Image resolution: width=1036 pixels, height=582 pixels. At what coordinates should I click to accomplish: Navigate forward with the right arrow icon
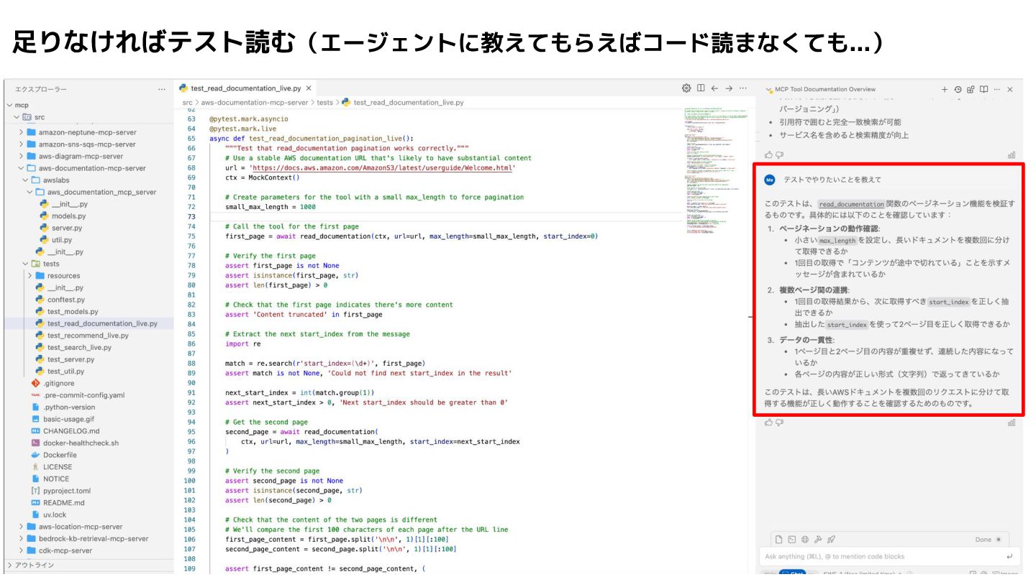pos(729,88)
